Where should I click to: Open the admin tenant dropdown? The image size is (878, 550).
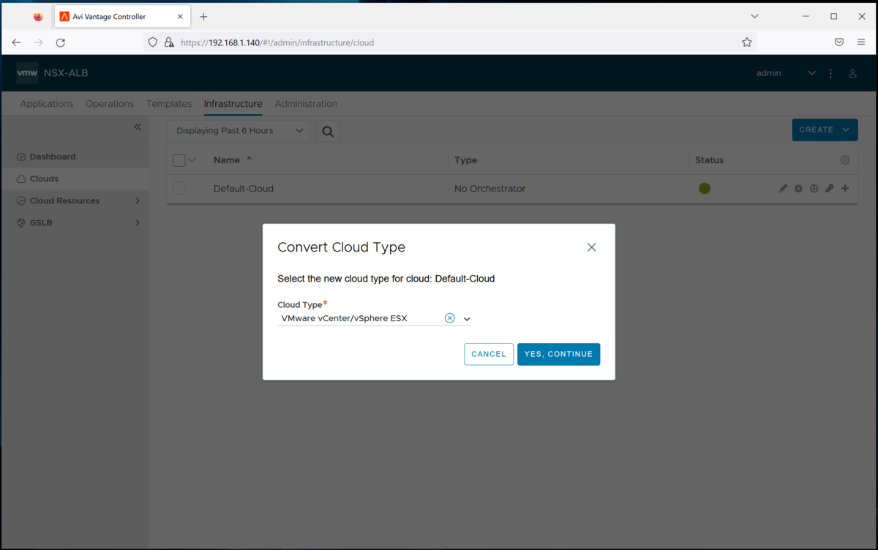click(x=786, y=73)
